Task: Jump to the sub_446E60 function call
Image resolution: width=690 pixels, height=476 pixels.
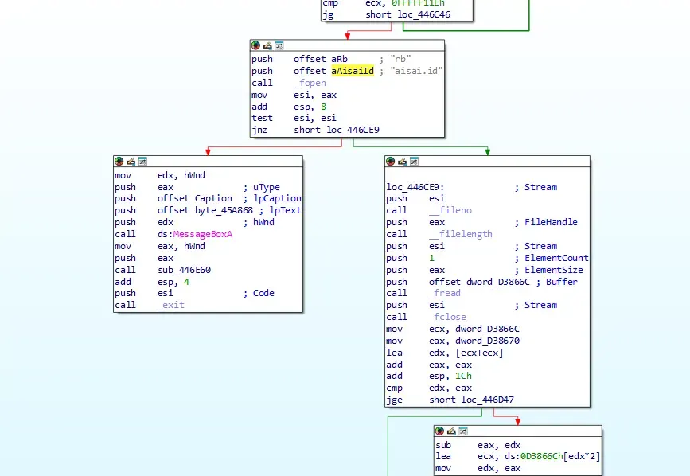Action: [x=185, y=270]
